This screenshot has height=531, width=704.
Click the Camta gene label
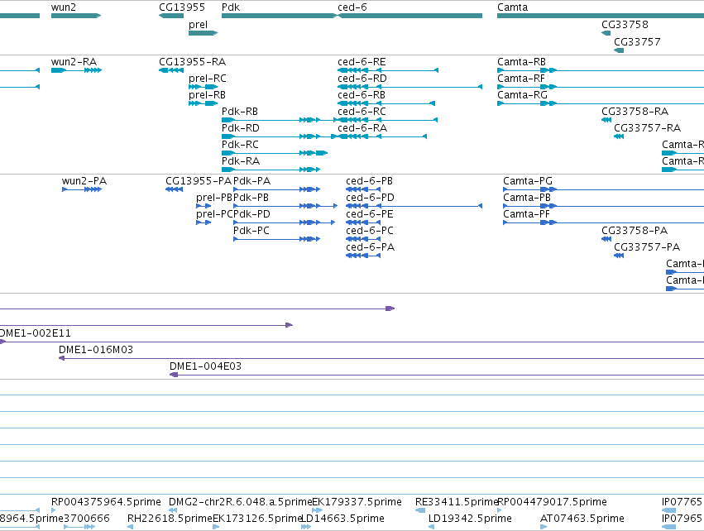click(x=512, y=7)
